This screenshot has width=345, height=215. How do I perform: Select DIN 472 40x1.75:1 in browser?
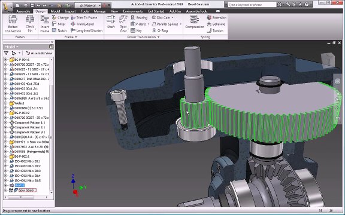pos(26,84)
